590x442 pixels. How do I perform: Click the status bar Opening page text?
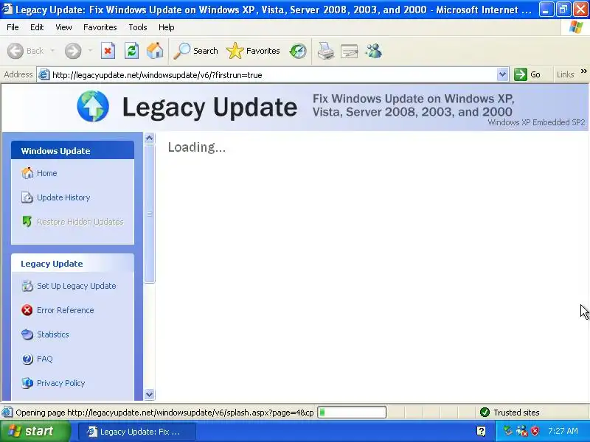(x=164, y=413)
